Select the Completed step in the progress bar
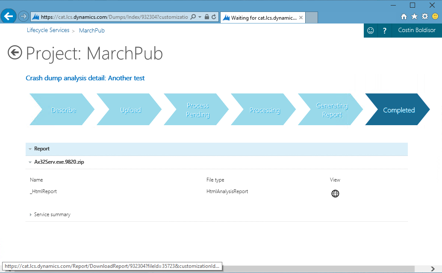Screen dimensions: 442x273 pos(398,110)
